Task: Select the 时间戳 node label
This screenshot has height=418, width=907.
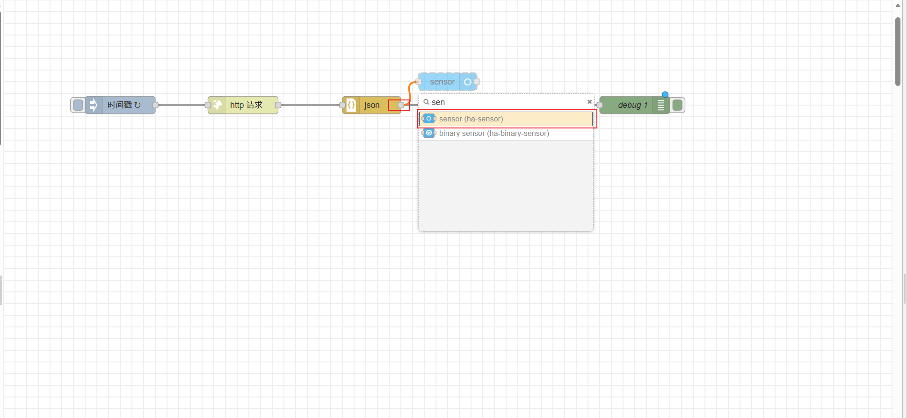Action: coord(124,105)
